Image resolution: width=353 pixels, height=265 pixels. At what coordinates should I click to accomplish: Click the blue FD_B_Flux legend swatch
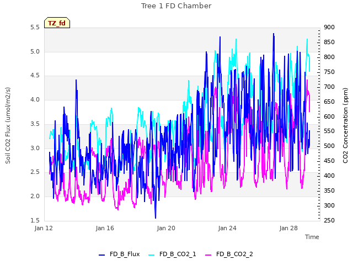click(x=101, y=255)
